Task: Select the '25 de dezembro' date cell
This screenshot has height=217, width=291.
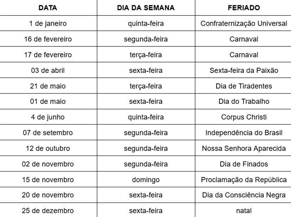Action: point(48,211)
